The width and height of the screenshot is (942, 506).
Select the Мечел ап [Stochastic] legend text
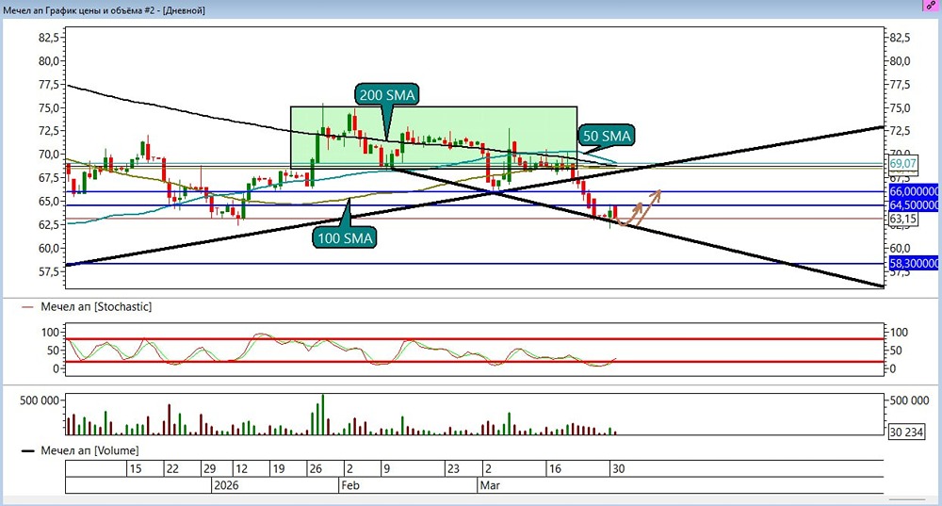click(x=96, y=307)
